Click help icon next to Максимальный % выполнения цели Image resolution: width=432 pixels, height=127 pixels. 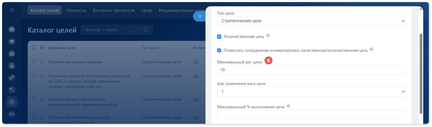(289, 106)
